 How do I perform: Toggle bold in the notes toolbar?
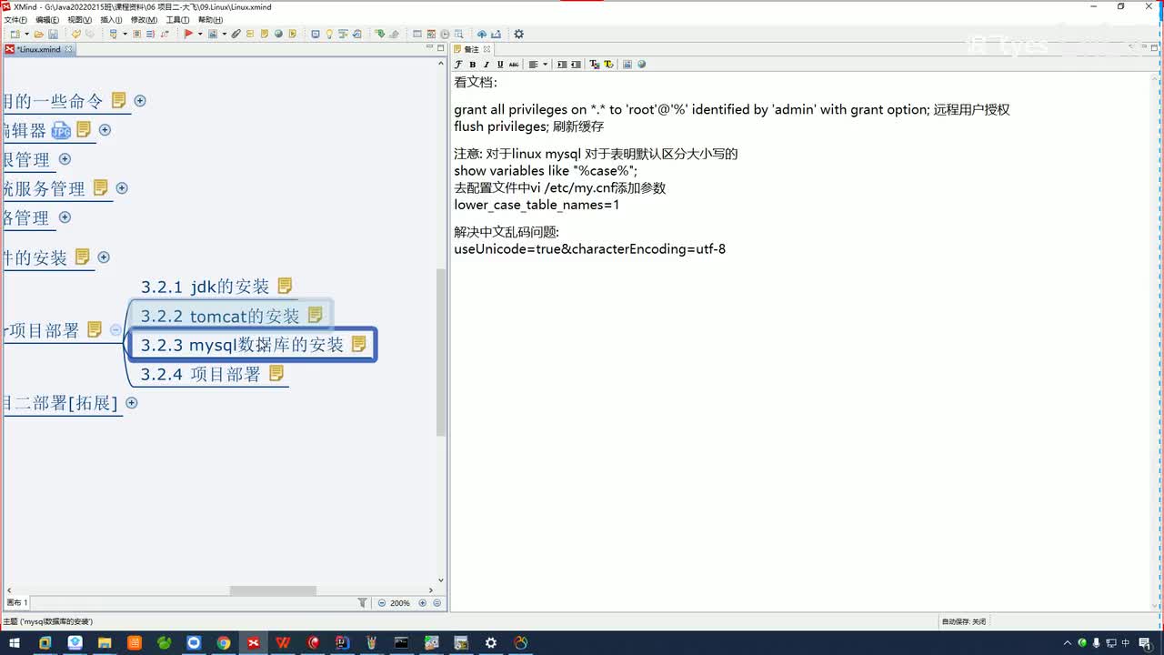(473, 65)
